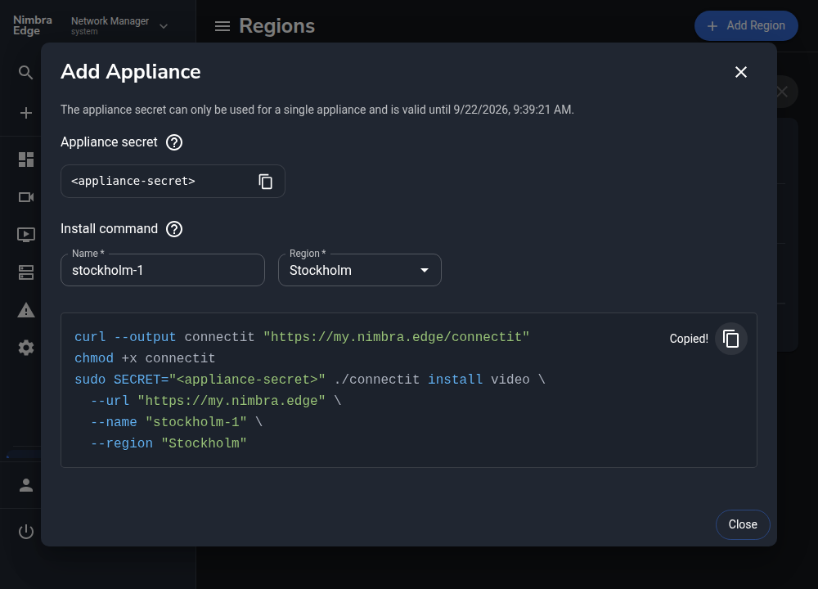Open the dashboard icon in sidebar
This screenshot has height=589, width=818.
point(26,160)
